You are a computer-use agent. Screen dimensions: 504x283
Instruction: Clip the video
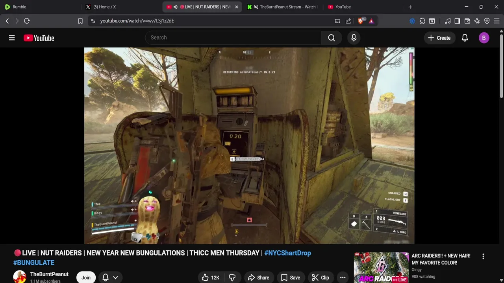[x=320, y=277]
